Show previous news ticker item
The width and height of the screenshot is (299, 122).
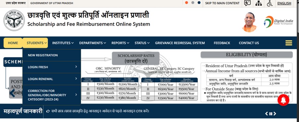pyautogui.click(x=267, y=114)
